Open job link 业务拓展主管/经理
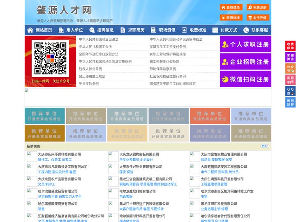Screen dimensions: 296x222 pos(214,209)
